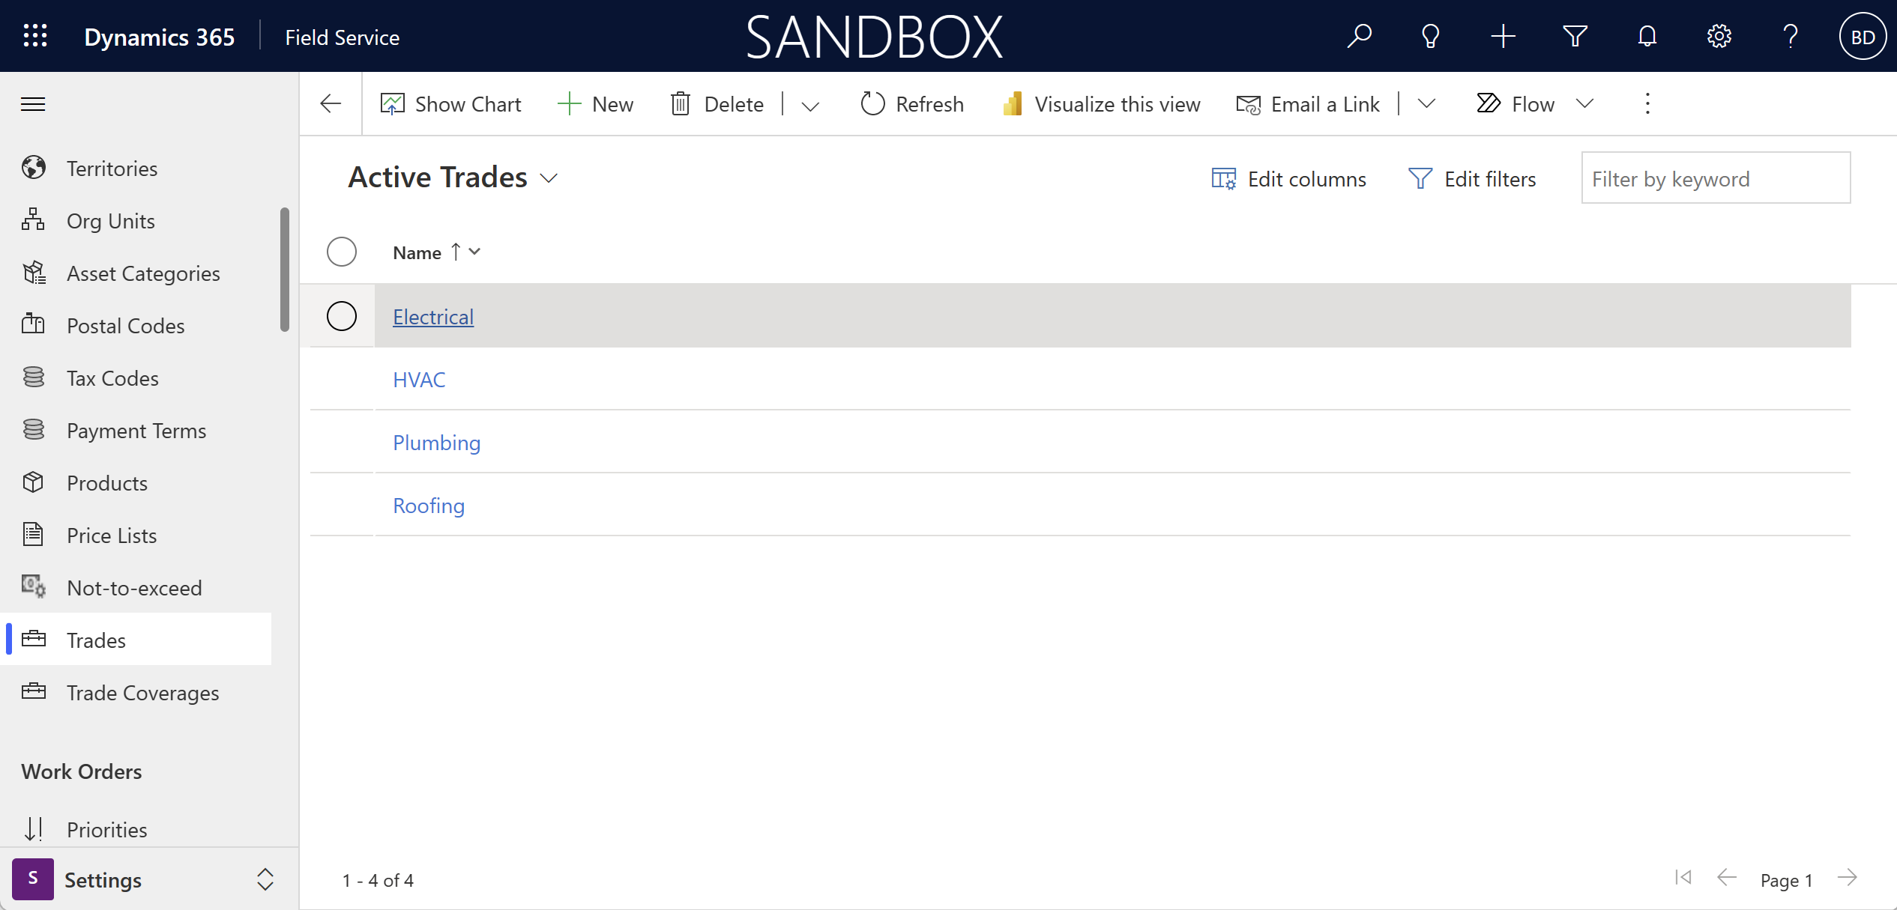The image size is (1897, 910).
Task: Select the Electrical trade row checkbox
Action: [341, 315]
